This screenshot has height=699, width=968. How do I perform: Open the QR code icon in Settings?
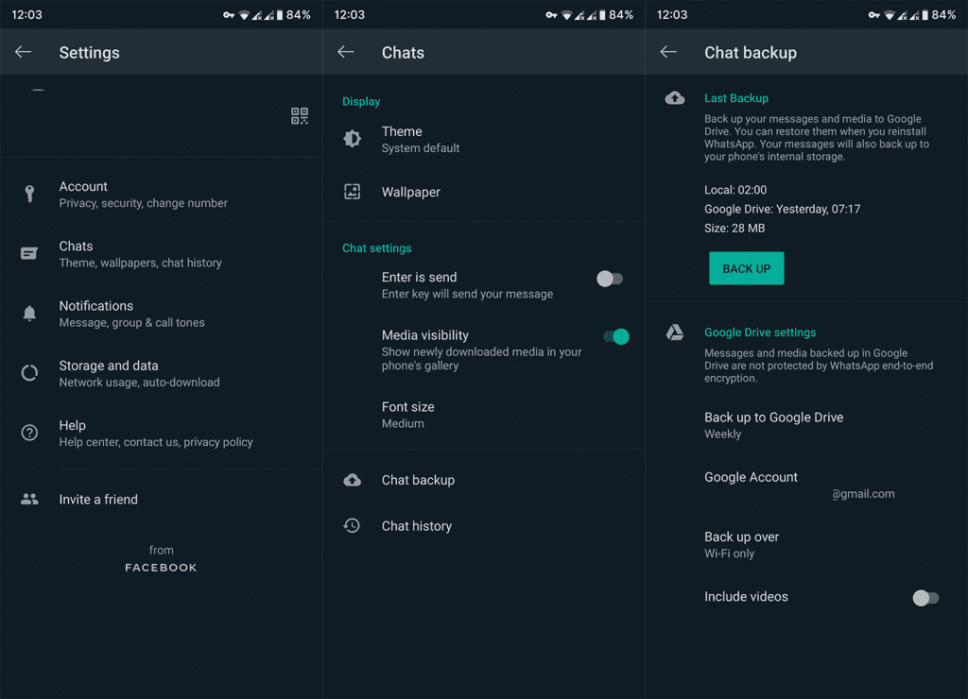click(x=300, y=115)
